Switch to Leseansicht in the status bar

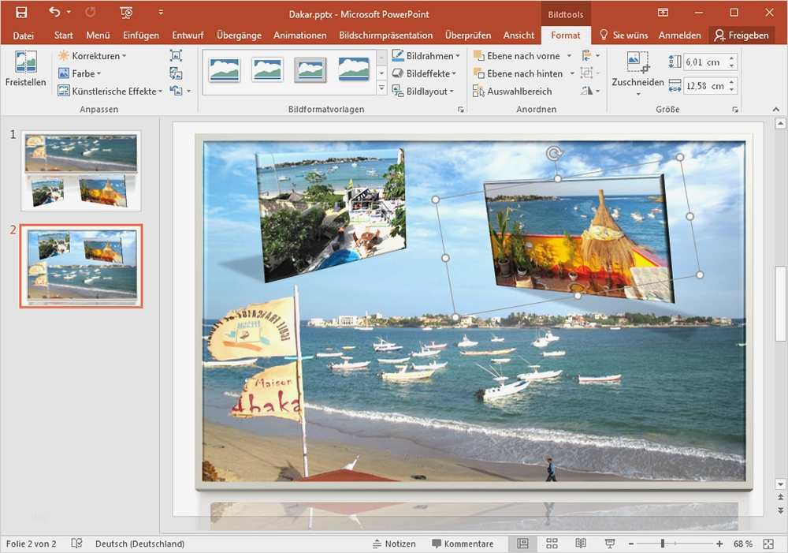click(x=581, y=544)
